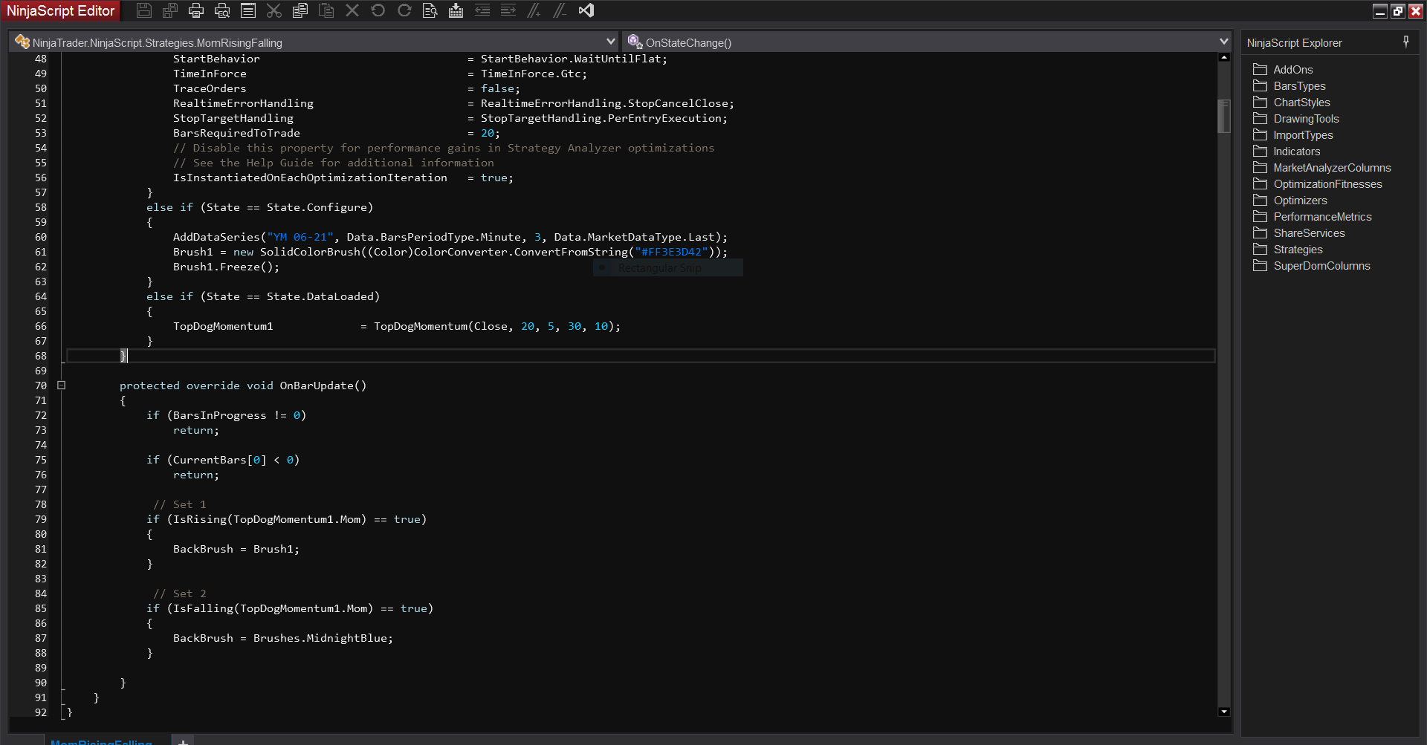Click the Decrease indent icon

(x=482, y=10)
